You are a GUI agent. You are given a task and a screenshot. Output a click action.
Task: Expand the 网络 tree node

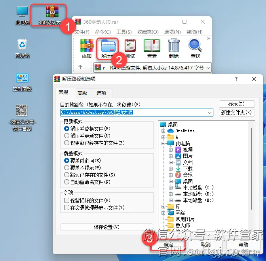[x=163, y=213]
